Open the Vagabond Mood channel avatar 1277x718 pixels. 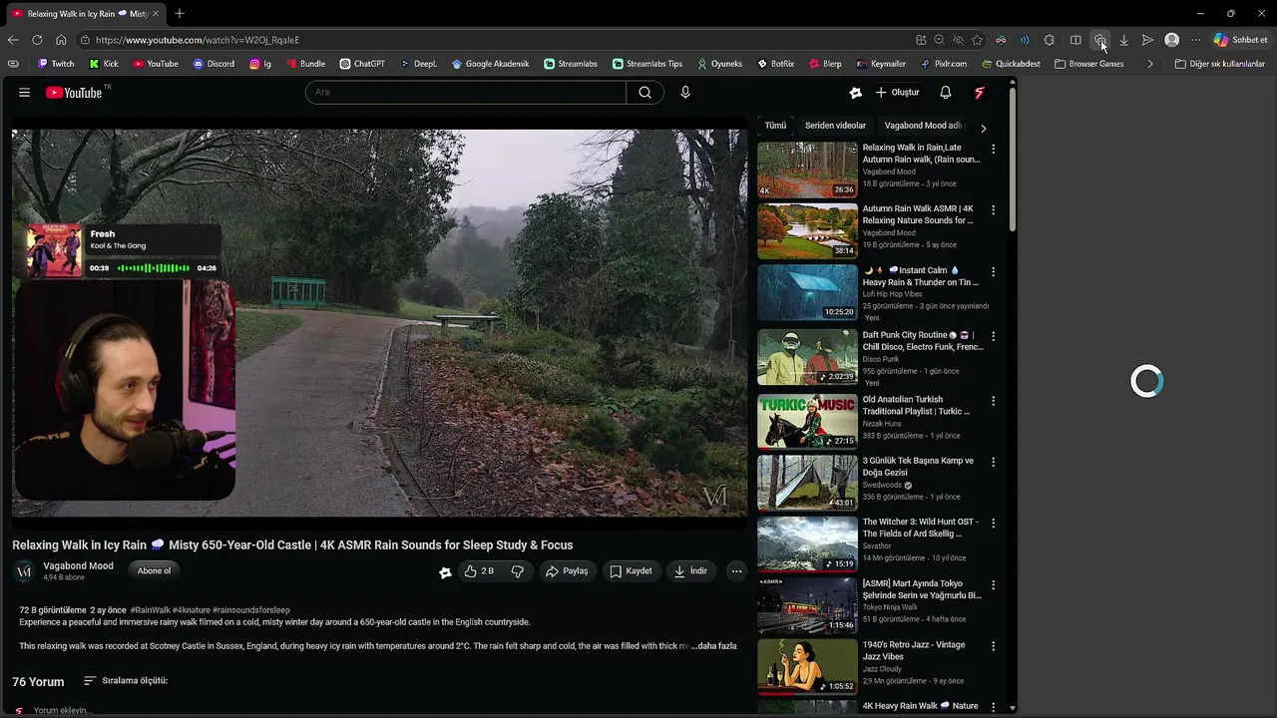pos(24,571)
